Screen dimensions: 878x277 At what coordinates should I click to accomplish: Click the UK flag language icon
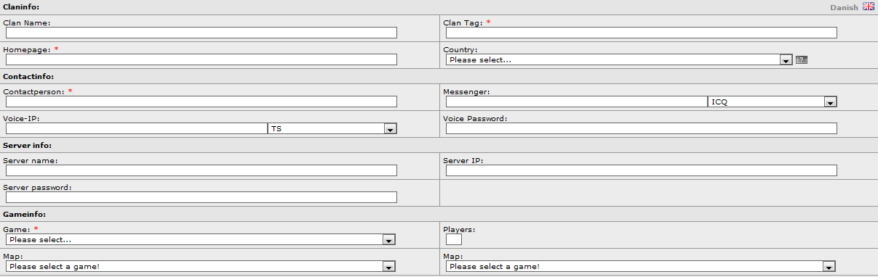coord(868,6)
